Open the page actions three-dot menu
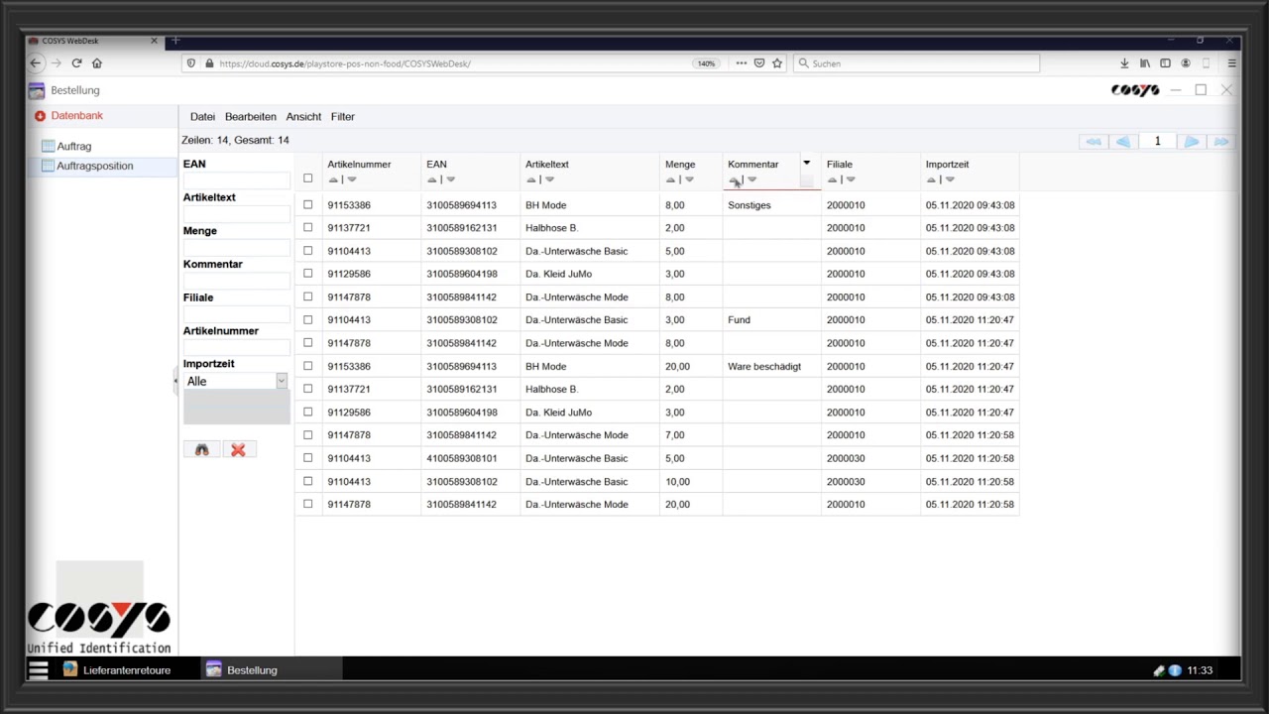 741,63
